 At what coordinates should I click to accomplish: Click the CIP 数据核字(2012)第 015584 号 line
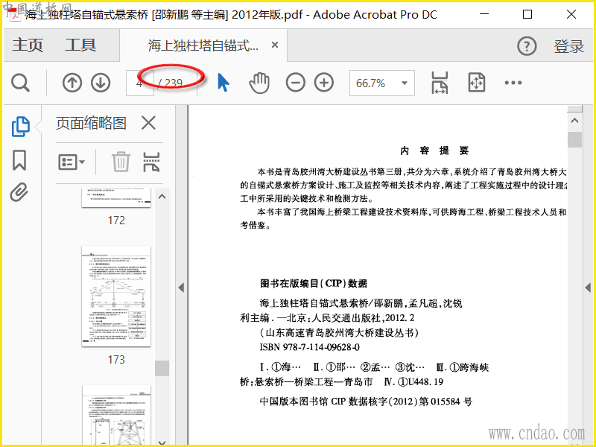point(366,402)
